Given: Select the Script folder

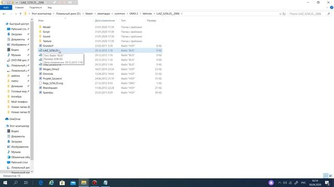Looking at the screenshot, I should [x=46, y=32].
